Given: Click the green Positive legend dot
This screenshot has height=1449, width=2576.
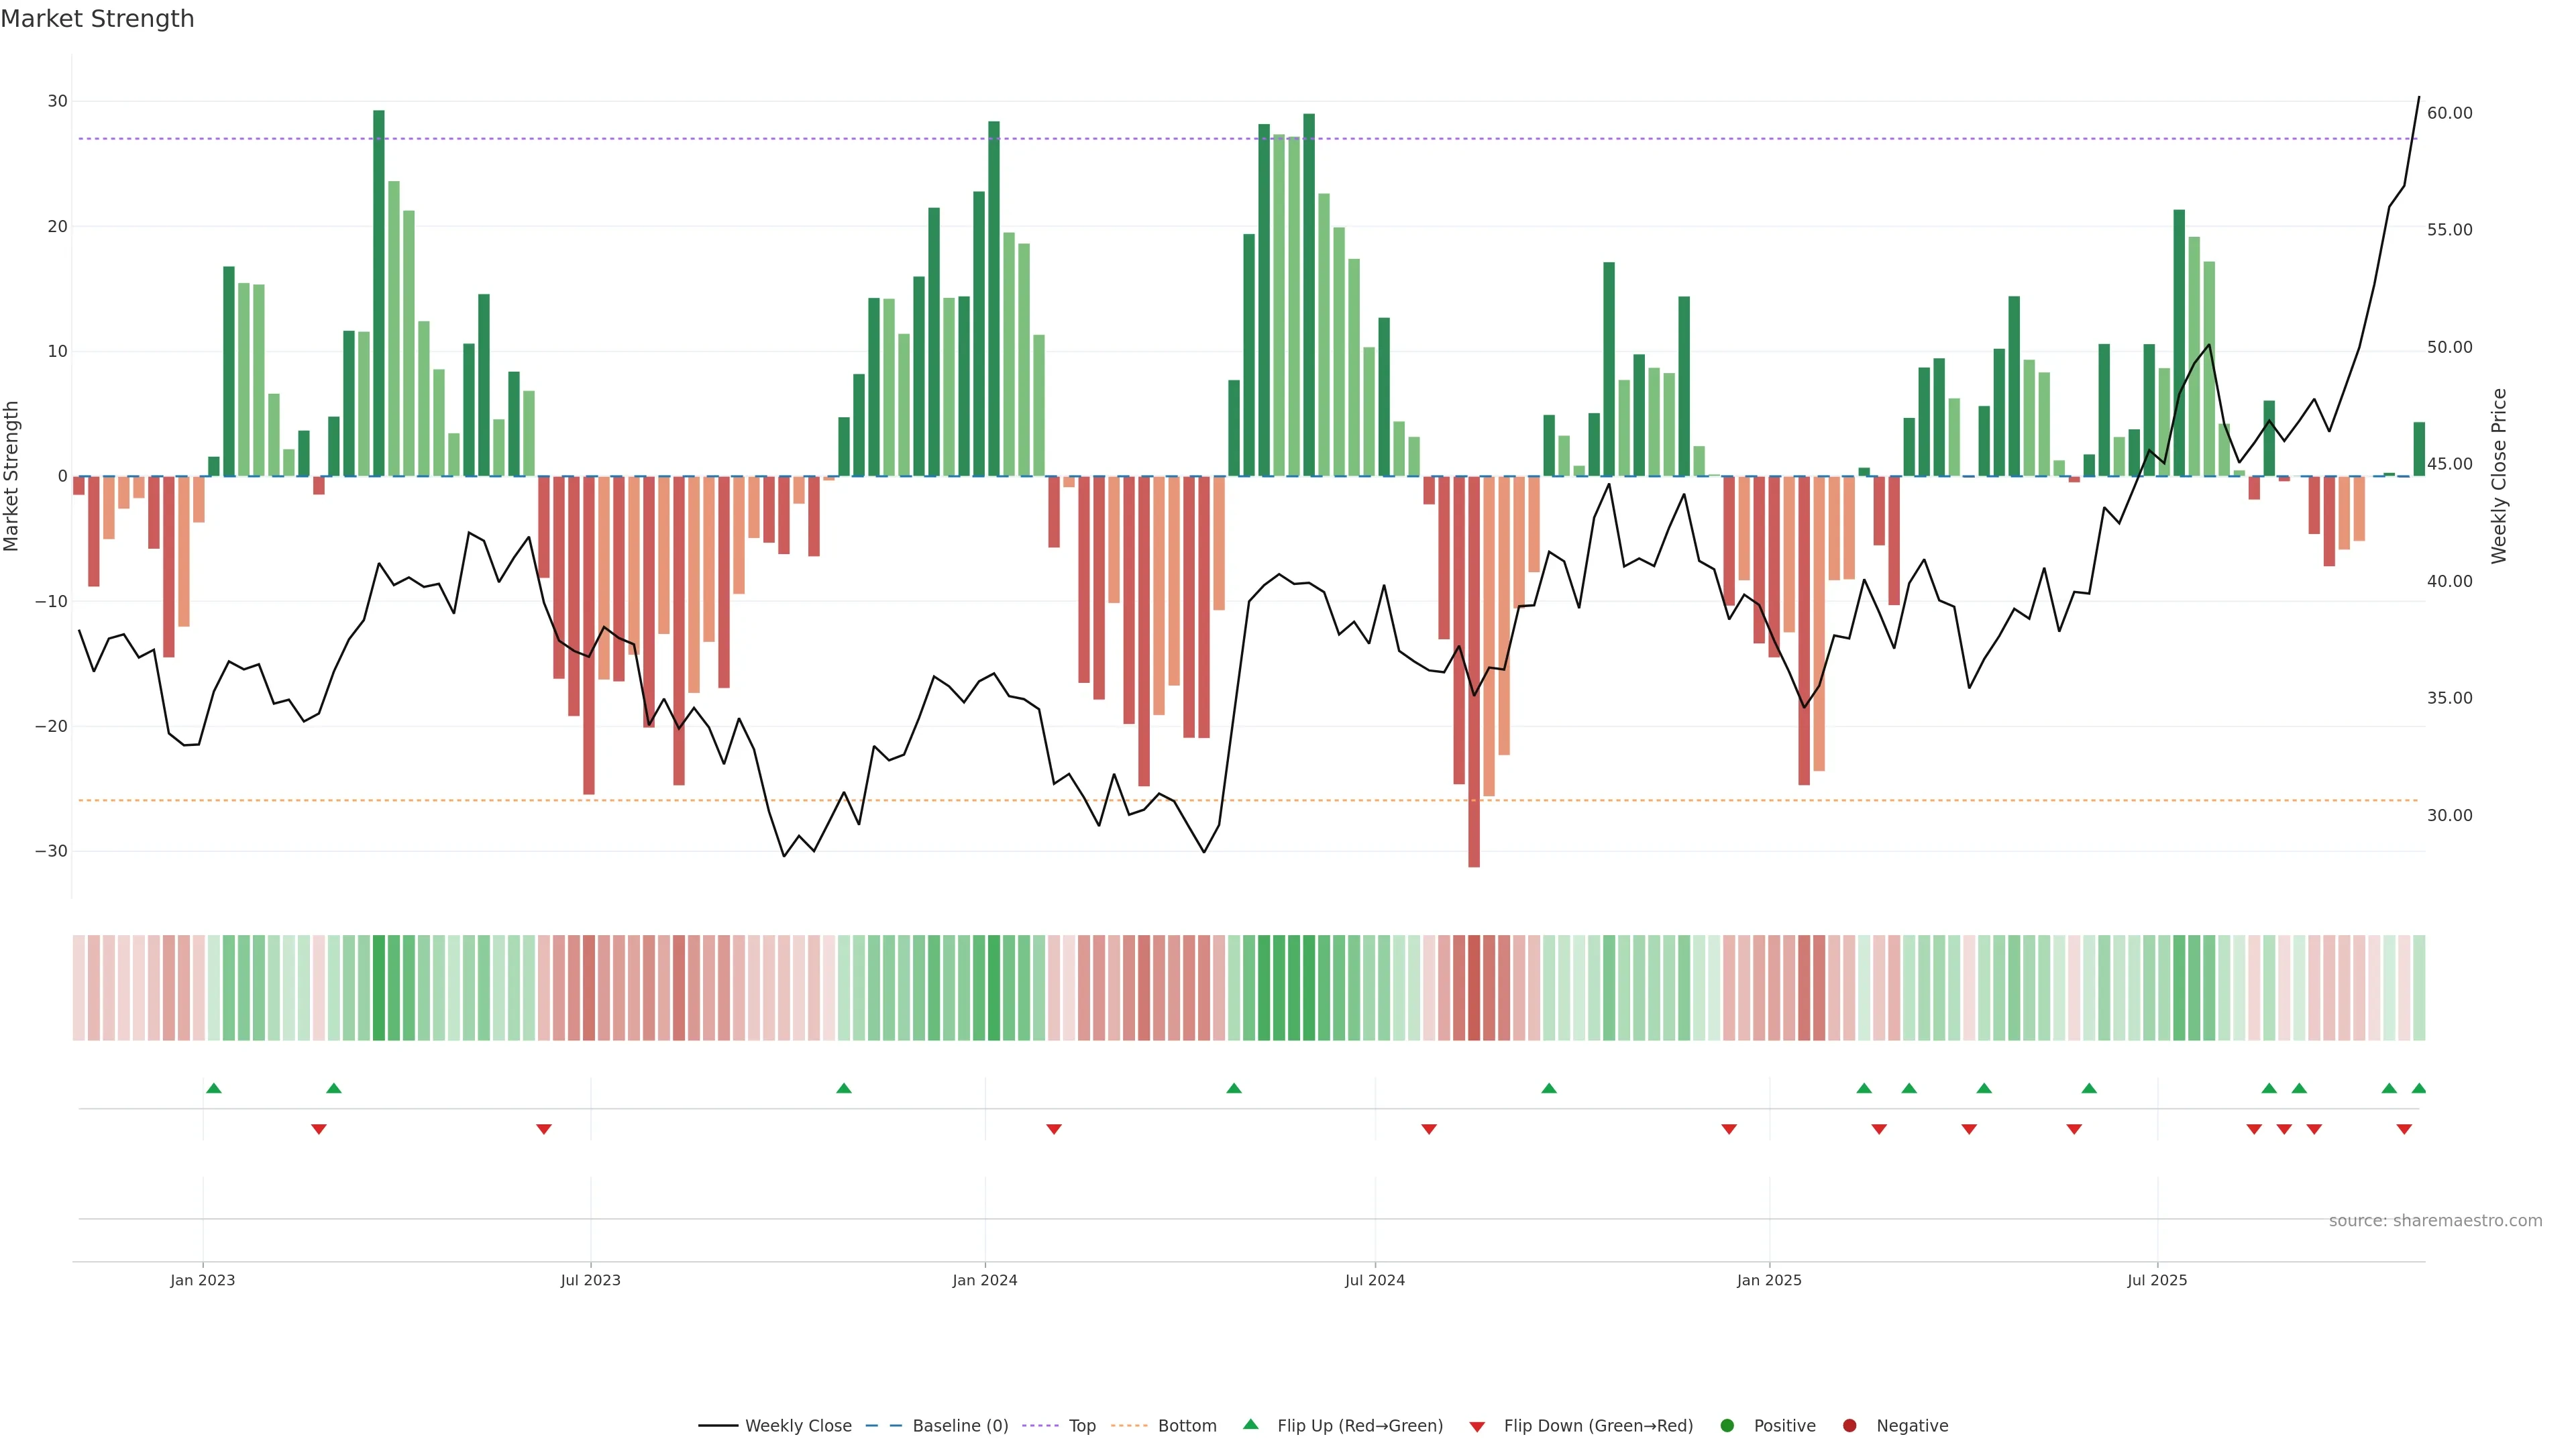Looking at the screenshot, I should (1727, 1426).
